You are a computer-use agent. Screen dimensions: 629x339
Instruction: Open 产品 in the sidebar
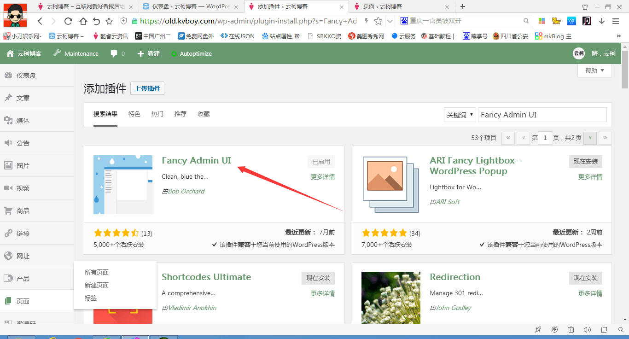(37, 279)
